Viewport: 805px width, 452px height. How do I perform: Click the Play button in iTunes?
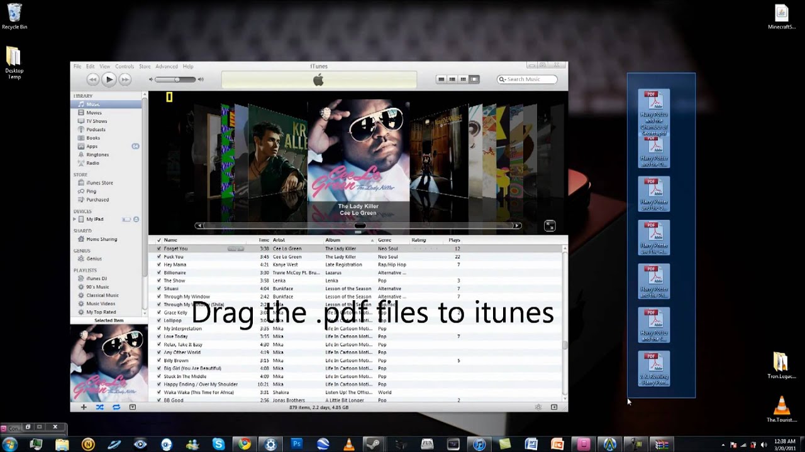tap(109, 79)
